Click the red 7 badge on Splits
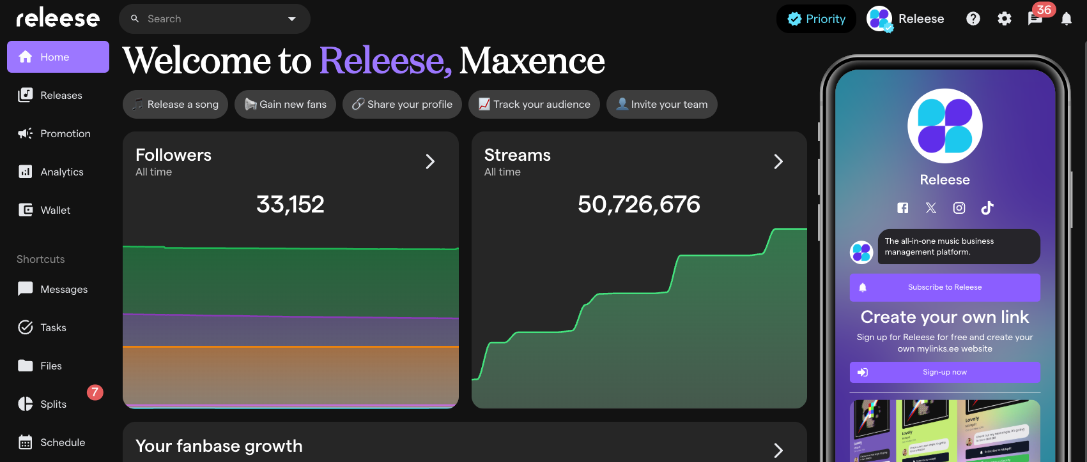 (x=95, y=392)
